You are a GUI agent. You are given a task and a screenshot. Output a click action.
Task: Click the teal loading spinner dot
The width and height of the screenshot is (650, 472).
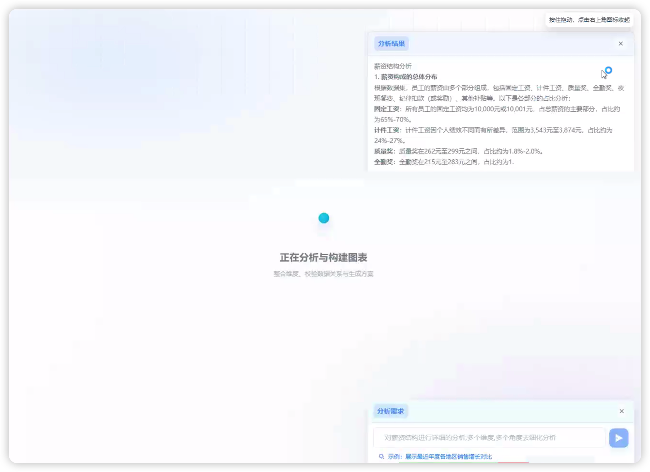(x=323, y=218)
